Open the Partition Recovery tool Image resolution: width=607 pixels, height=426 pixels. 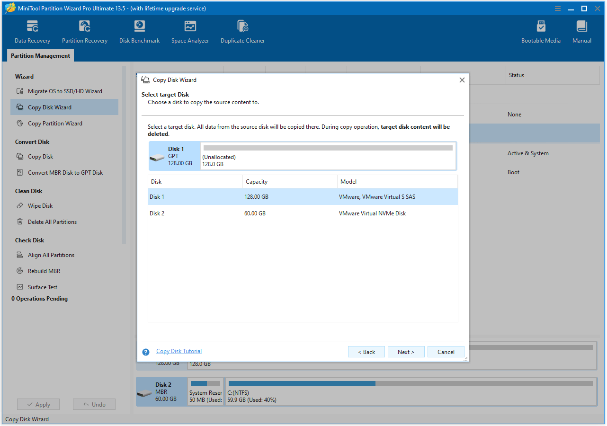pyautogui.click(x=84, y=31)
